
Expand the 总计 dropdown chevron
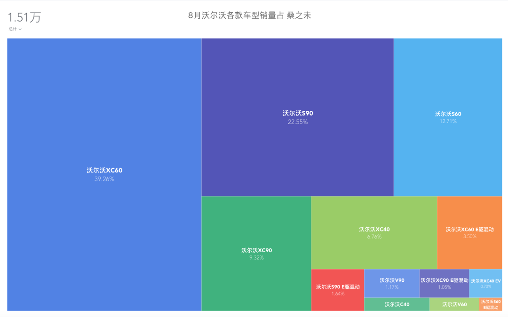pos(20,29)
